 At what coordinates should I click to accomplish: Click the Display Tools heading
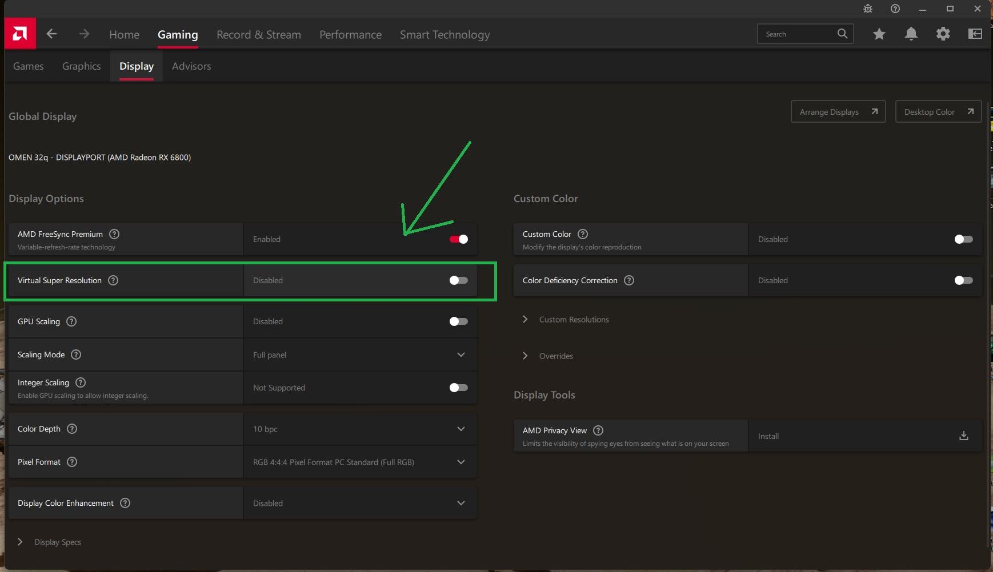(x=544, y=395)
